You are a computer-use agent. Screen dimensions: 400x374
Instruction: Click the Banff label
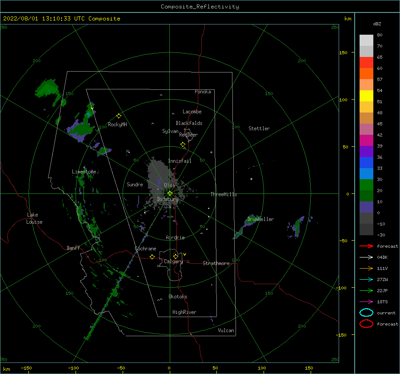click(73, 248)
